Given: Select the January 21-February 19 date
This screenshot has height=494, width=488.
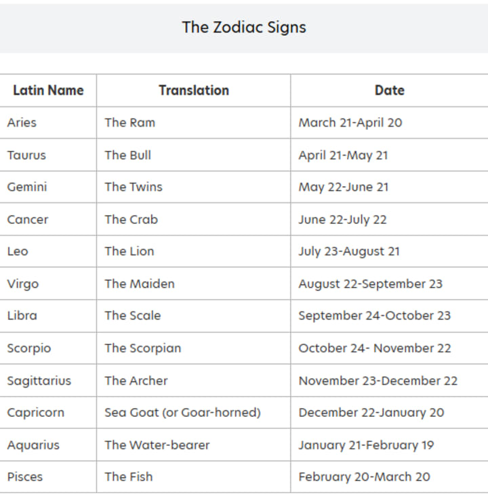Looking at the screenshot, I should point(366,445).
